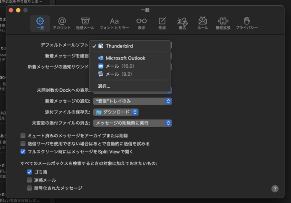291x203 pixels.
Task: Click the help question mark button
Action: pos(275,189)
